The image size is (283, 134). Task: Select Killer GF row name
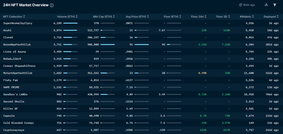point(10,109)
